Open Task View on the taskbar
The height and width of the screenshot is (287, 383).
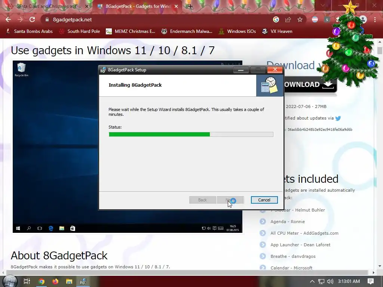click(27, 281)
